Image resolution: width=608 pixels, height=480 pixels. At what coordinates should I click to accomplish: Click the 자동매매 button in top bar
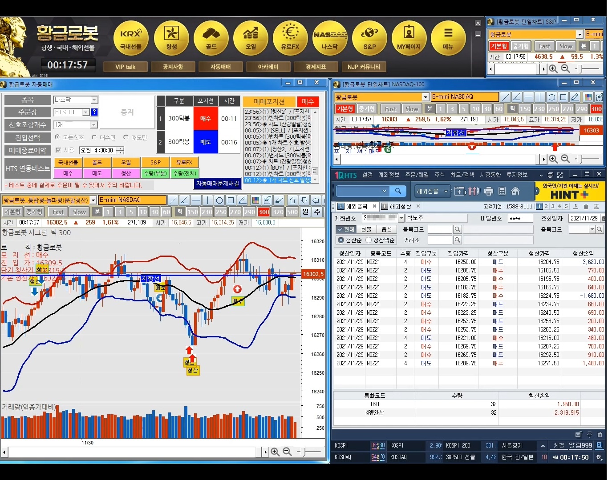click(220, 67)
